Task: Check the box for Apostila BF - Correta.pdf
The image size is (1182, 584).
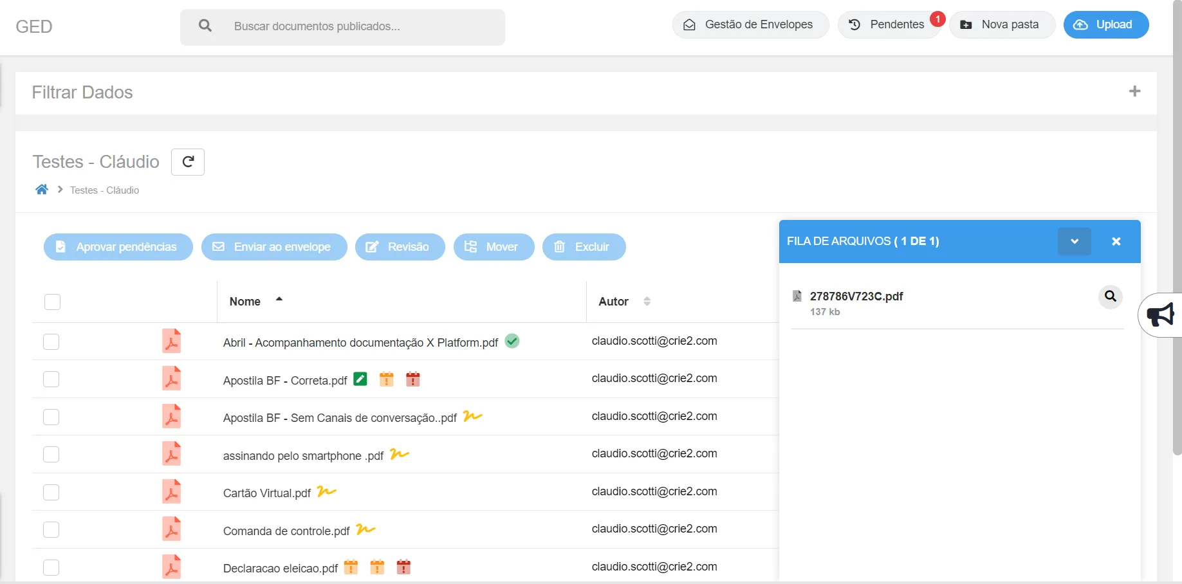Action: pyautogui.click(x=51, y=379)
